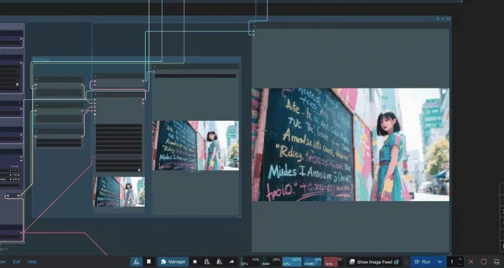Click the bookmark icon beside Manager
The width and height of the screenshot is (504, 268).
149,261
